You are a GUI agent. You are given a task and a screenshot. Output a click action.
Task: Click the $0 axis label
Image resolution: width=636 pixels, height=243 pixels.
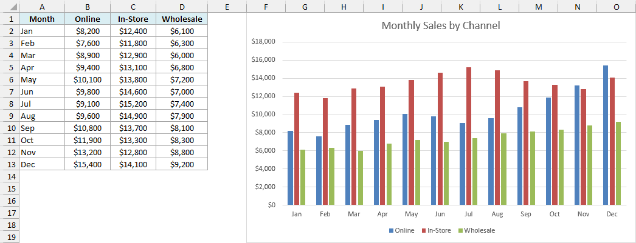[272, 205]
